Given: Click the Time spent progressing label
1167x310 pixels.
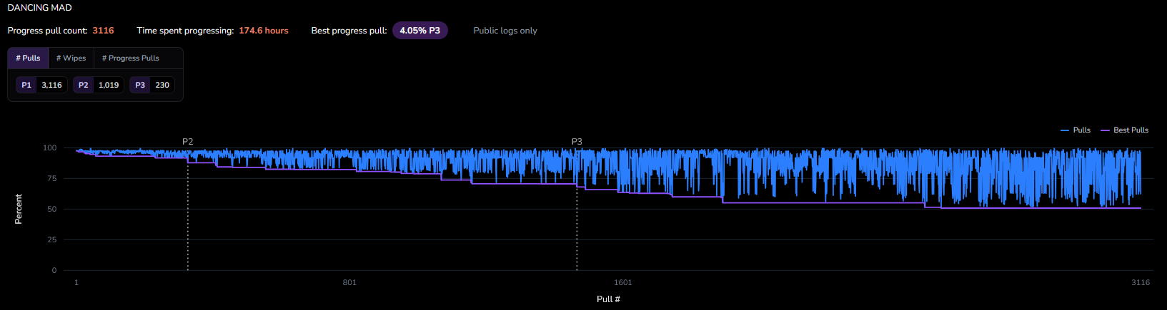Looking at the screenshot, I should [x=185, y=31].
